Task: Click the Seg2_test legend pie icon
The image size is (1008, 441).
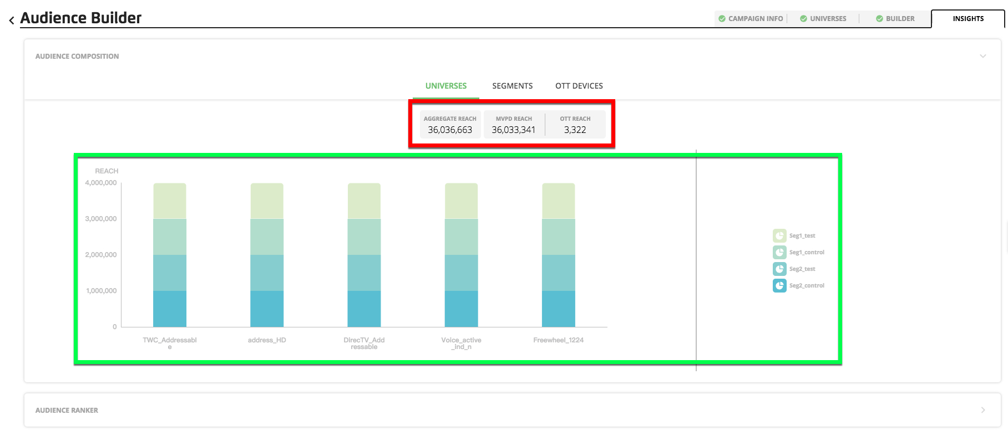Action: tap(779, 269)
